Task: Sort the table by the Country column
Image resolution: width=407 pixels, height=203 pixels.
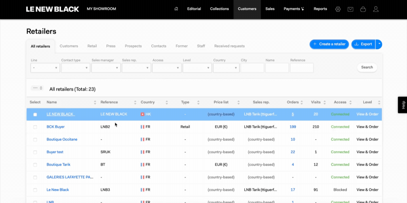Action: [167, 102]
